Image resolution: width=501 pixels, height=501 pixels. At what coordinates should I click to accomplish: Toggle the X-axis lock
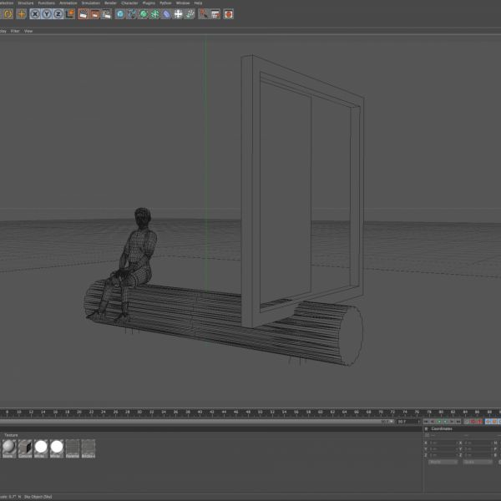[x=35, y=14]
